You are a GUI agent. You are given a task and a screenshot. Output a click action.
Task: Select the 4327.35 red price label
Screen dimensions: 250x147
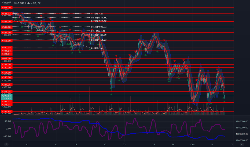tap(6, 85)
